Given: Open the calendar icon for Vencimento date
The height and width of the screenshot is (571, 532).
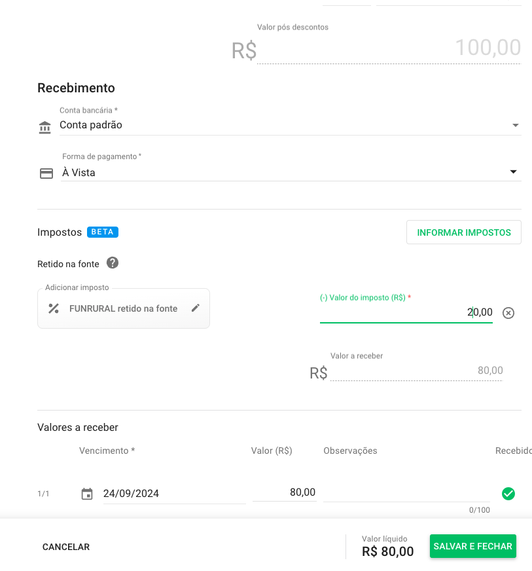Looking at the screenshot, I should coord(87,494).
